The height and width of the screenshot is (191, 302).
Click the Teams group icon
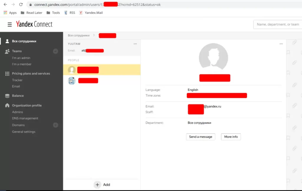coord(7,51)
